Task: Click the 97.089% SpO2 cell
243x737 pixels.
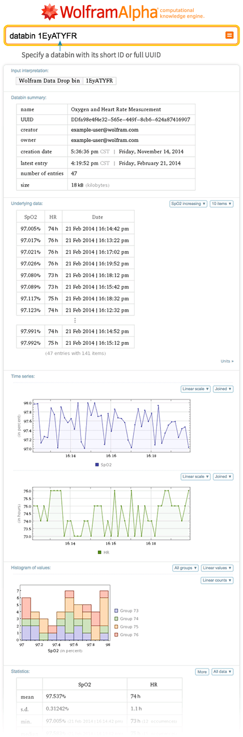Action: (x=31, y=287)
